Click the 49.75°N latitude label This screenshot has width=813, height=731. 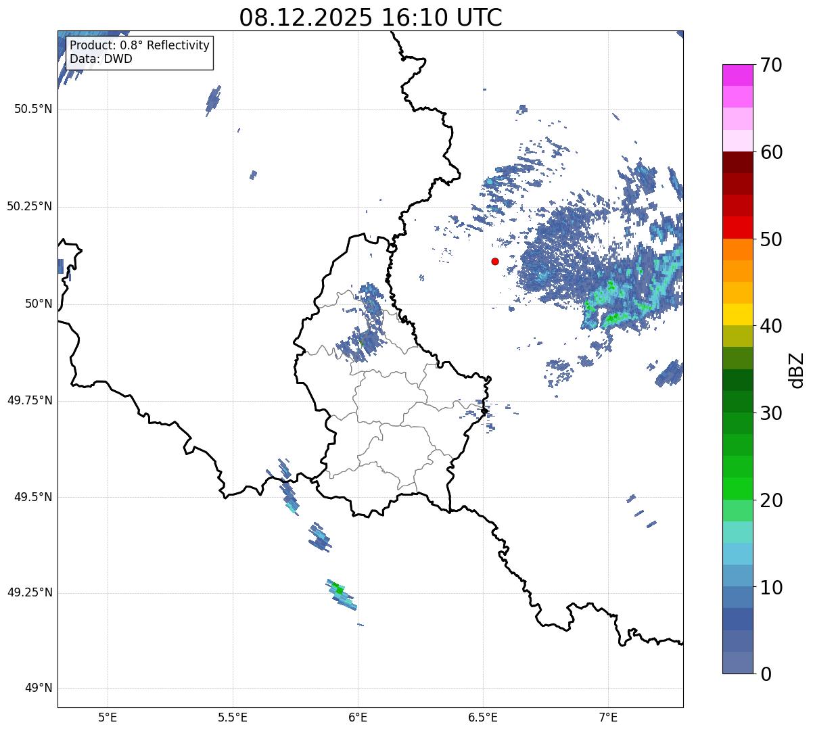coord(29,400)
